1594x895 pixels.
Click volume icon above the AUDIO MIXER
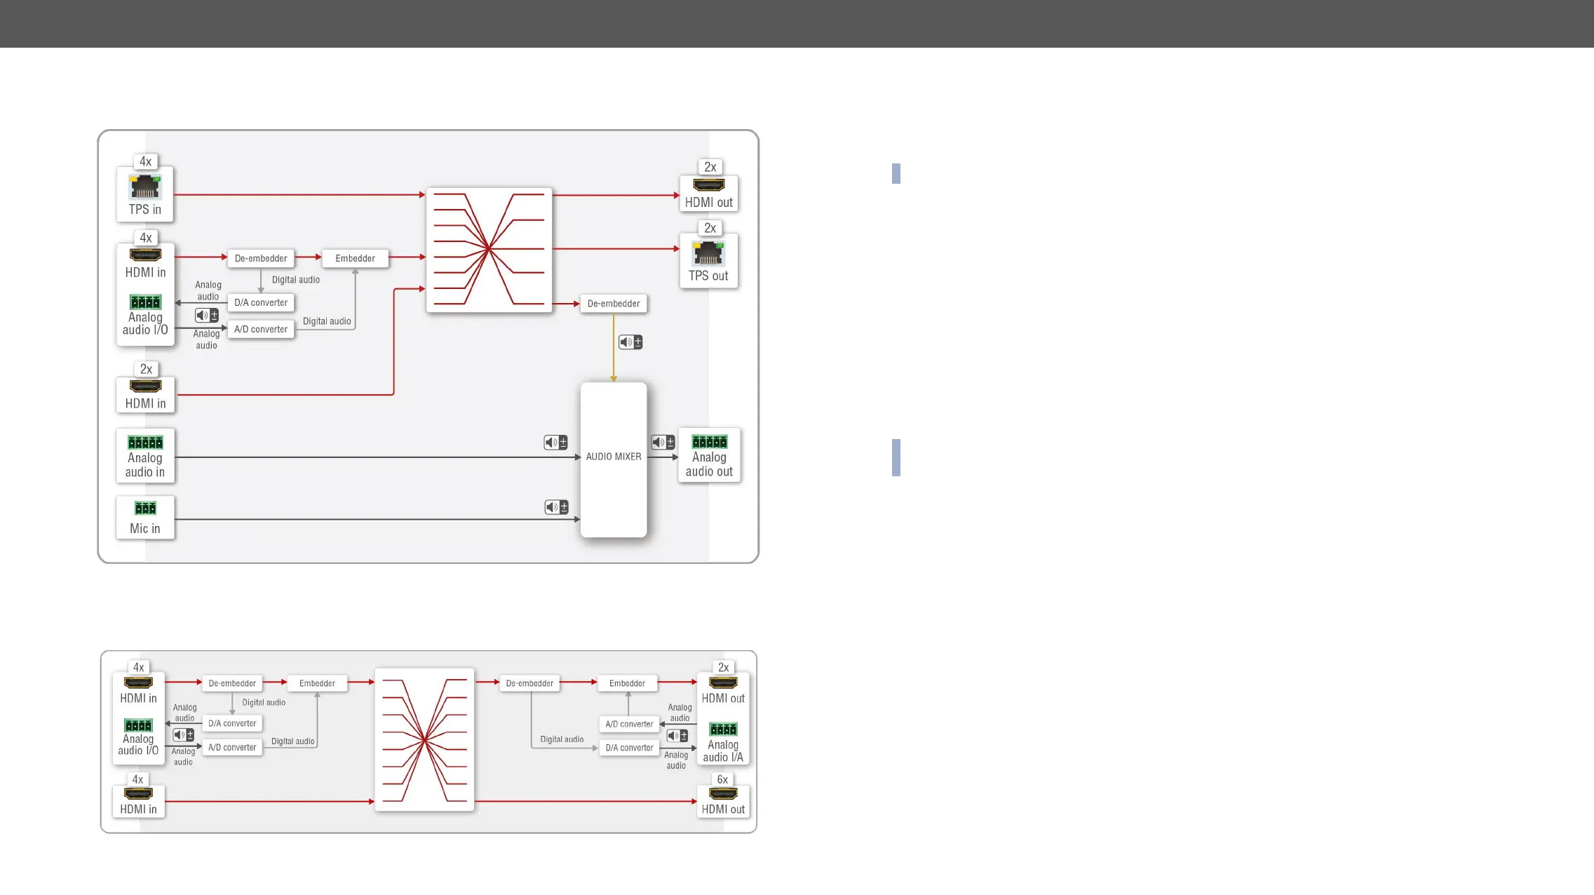pos(630,342)
